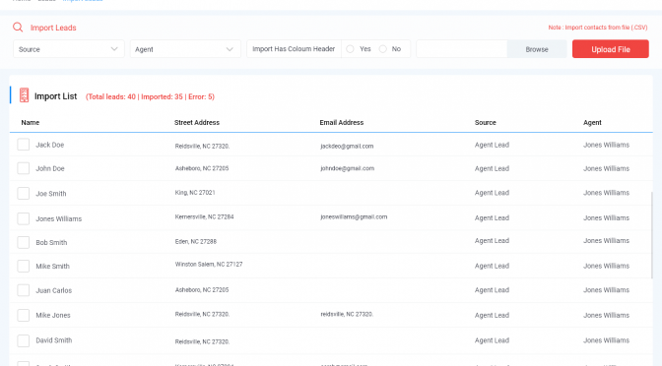
Task: Select the Joe Smith lead checkbox
Action: point(24,194)
